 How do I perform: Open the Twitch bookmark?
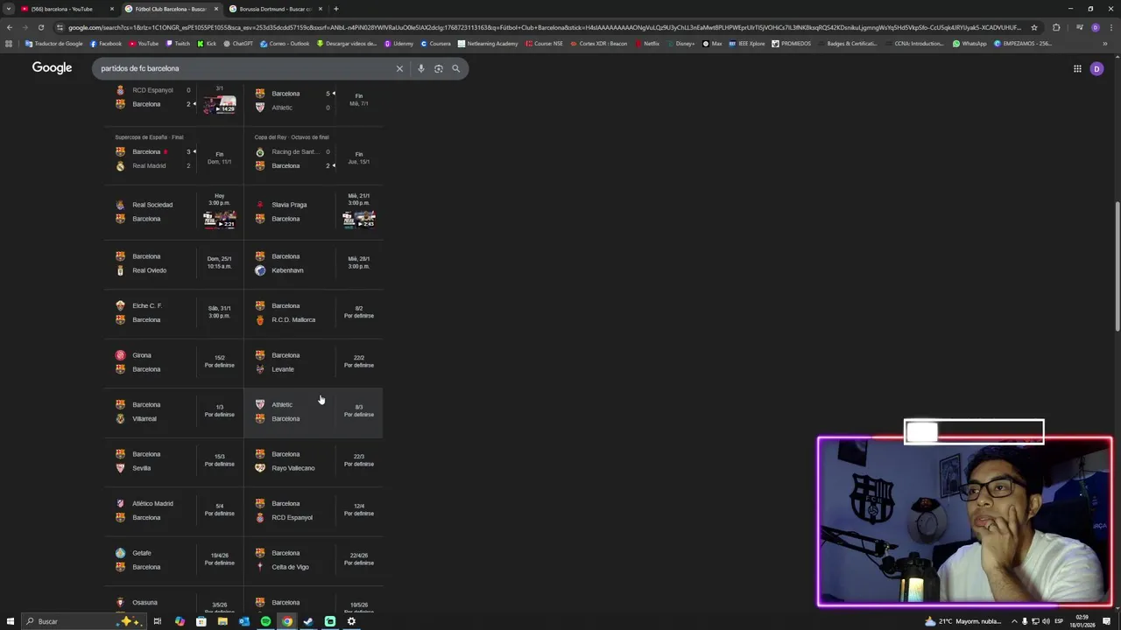click(178, 44)
